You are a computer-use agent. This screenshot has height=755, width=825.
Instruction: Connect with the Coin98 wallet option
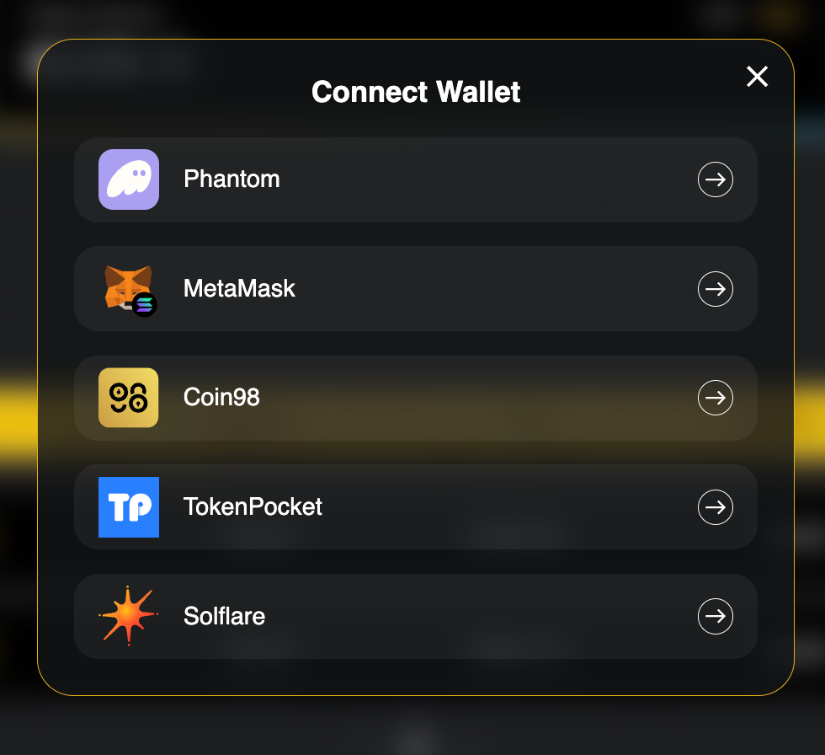click(221, 398)
